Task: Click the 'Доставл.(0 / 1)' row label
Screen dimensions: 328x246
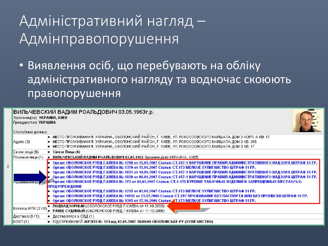Action: [x=26, y=216]
